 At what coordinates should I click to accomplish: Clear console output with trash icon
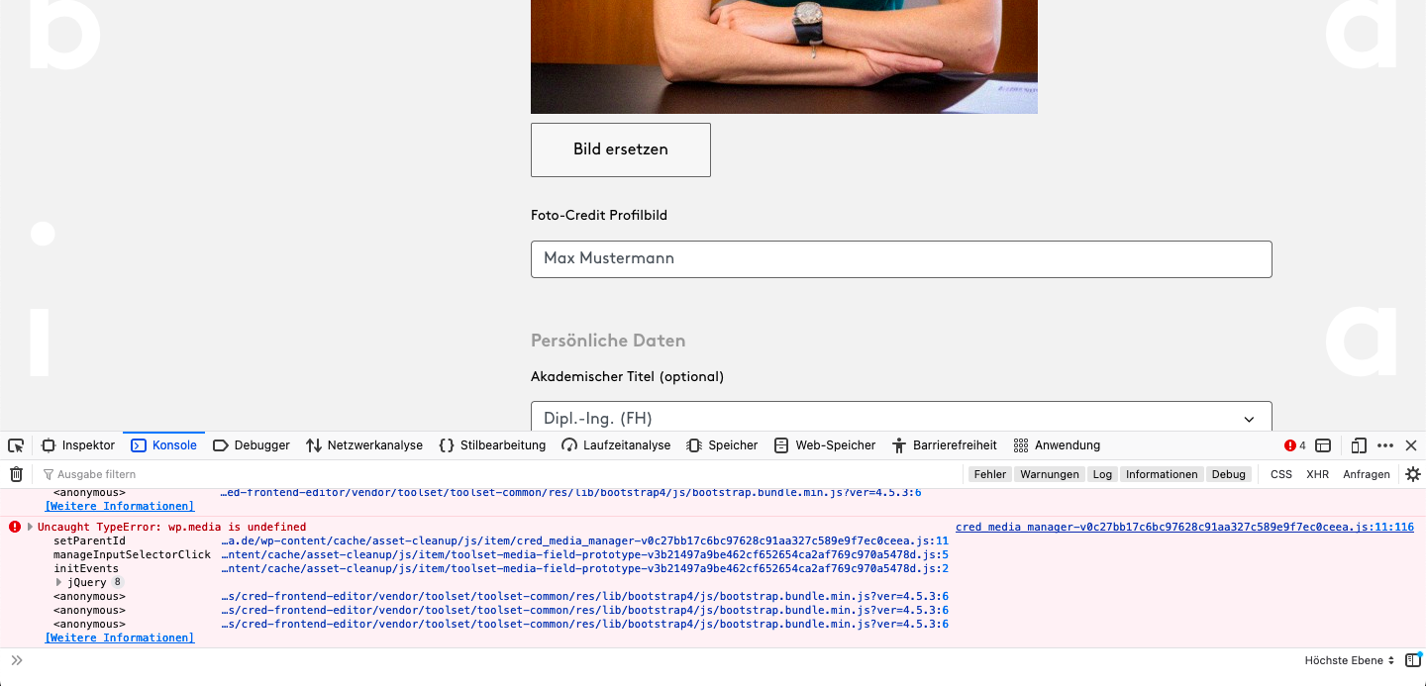[x=16, y=474]
